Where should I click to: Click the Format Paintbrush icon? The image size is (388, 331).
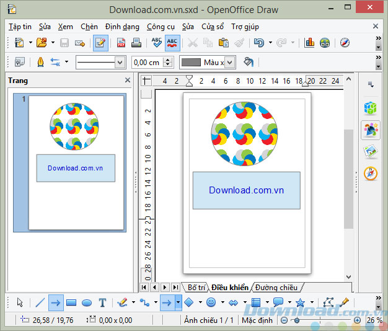[239, 43]
